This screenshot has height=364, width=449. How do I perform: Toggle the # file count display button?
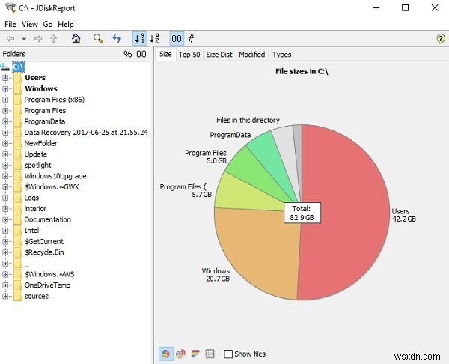point(191,38)
